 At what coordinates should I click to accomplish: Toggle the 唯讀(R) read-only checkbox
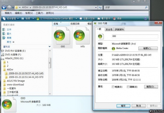(113, 87)
